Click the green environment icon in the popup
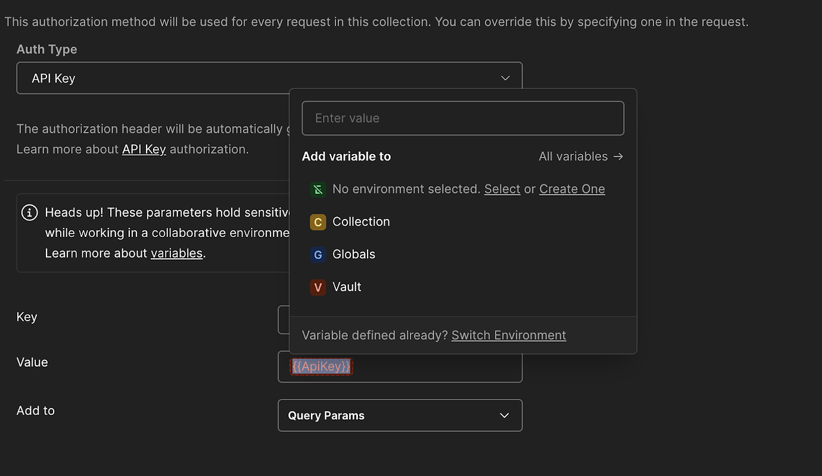Screen dimensions: 822x476 coord(317,189)
